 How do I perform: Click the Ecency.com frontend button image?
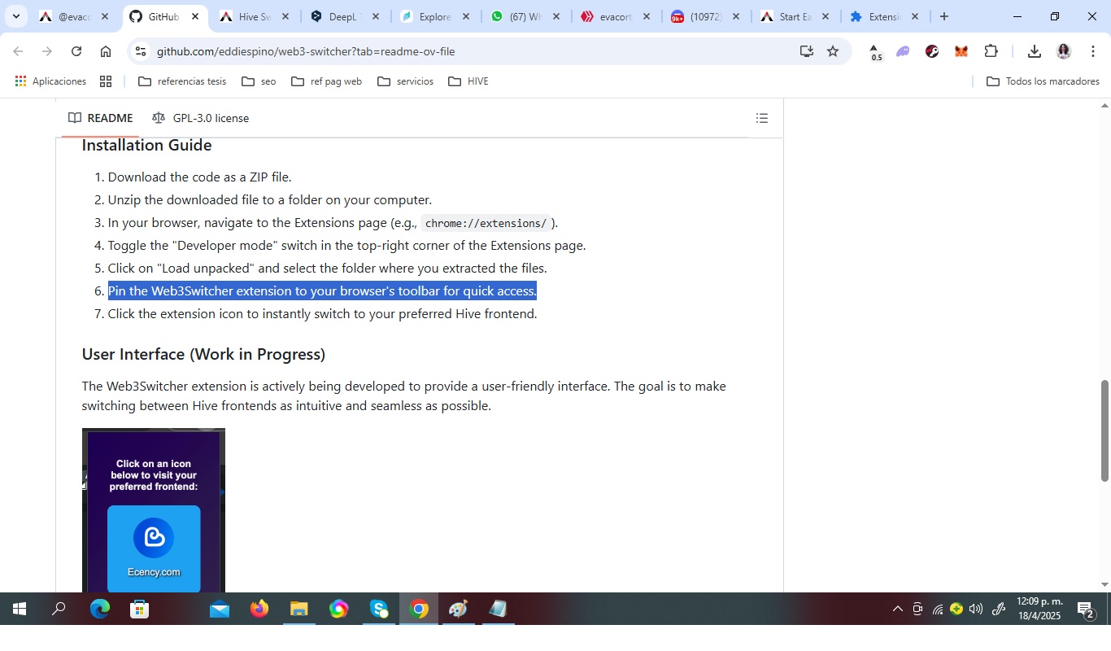coord(154,548)
